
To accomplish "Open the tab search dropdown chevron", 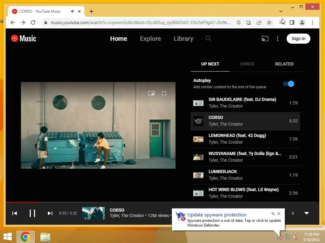I will pos(281,11).
